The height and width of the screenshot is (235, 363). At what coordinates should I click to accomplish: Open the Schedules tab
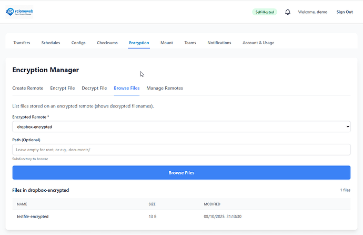click(51, 43)
